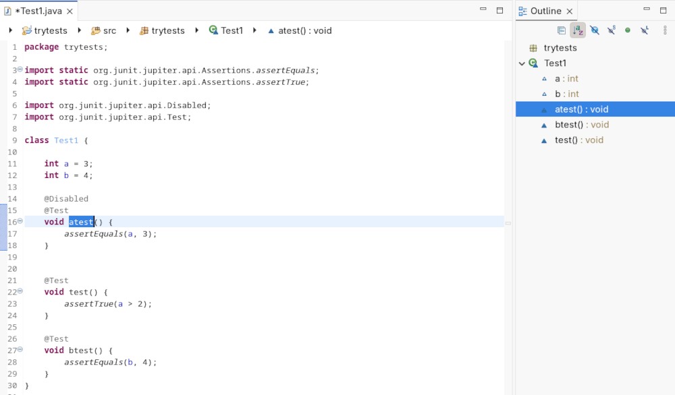Screen dimensions: 675x395
Task: Toggle alphabetical Sort in Outline toolbar
Action: click(x=578, y=30)
